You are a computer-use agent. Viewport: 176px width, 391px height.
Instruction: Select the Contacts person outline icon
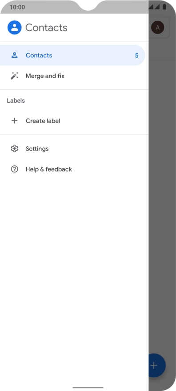[15, 56]
